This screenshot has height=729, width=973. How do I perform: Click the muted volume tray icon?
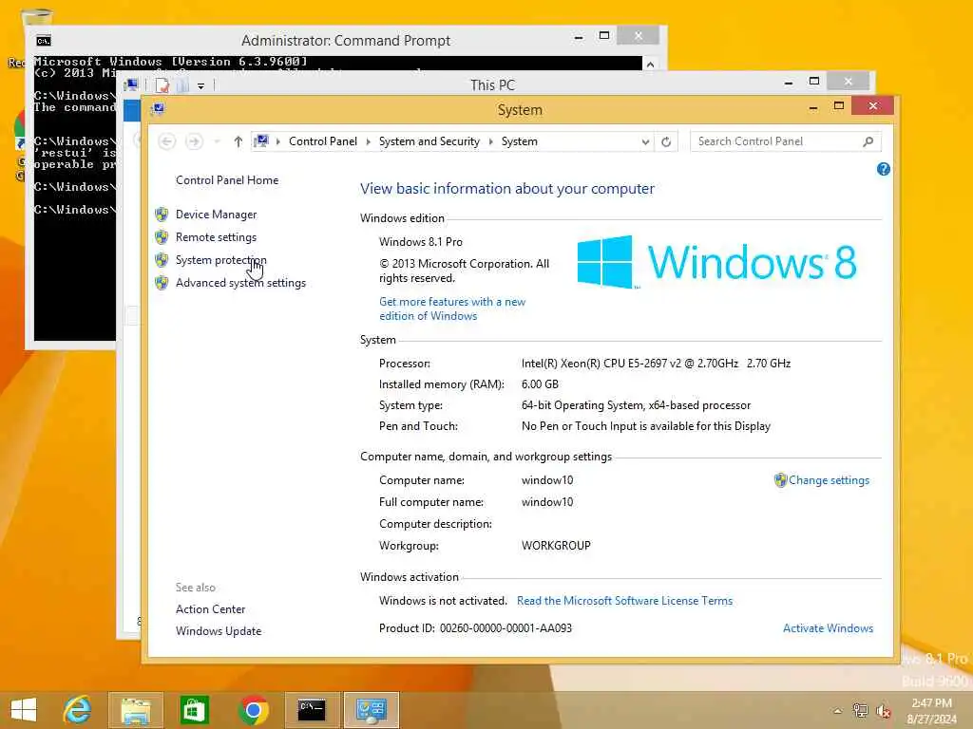pyautogui.click(x=883, y=711)
